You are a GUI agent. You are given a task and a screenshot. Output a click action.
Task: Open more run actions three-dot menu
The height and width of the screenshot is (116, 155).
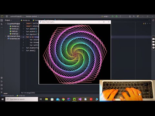coord(120,16)
